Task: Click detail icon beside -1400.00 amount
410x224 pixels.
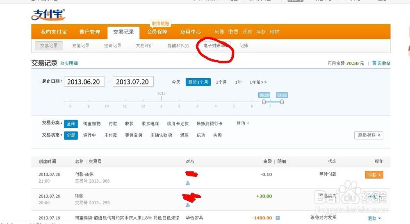Action: click(278, 218)
